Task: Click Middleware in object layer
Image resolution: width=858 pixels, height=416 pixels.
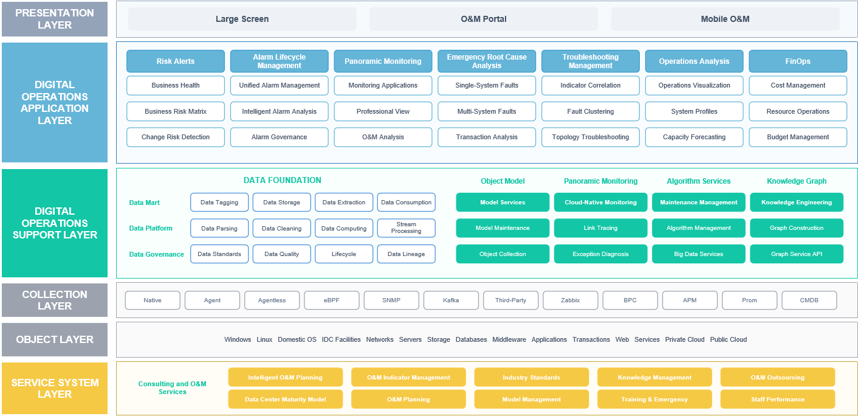Action: click(509, 340)
